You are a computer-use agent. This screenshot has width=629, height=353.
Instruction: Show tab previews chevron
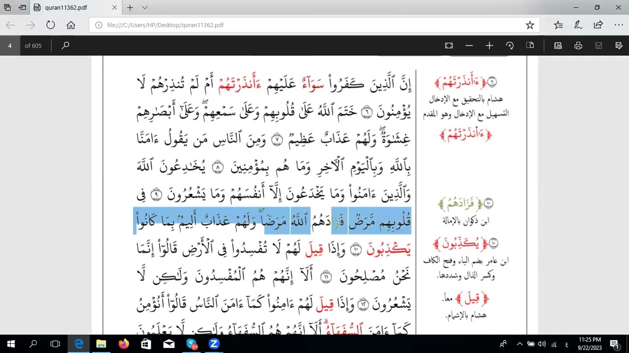pos(144,7)
